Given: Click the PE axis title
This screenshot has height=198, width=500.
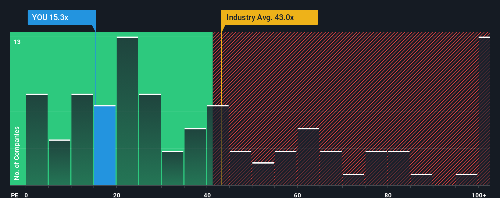Looking at the screenshot, I should 15,195.
